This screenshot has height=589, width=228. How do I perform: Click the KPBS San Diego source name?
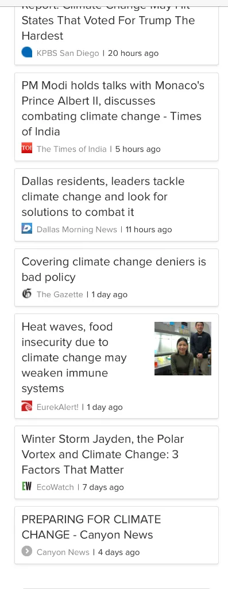click(x=67, y=53)
